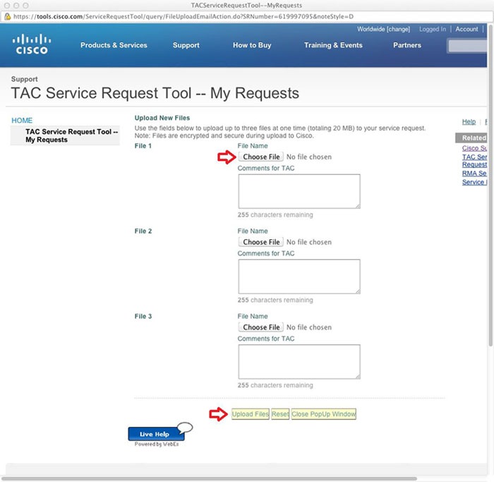
Task: Open the Account link
Action: pos(466,29)
